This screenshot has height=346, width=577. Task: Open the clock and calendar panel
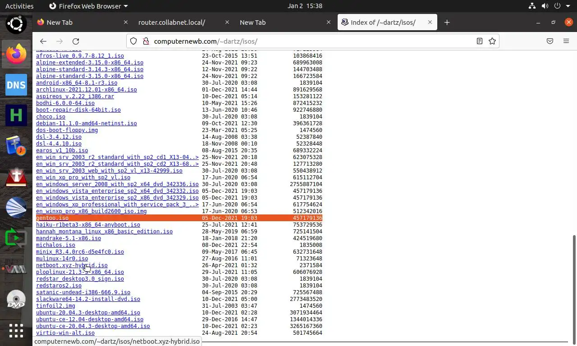[305, 6]
